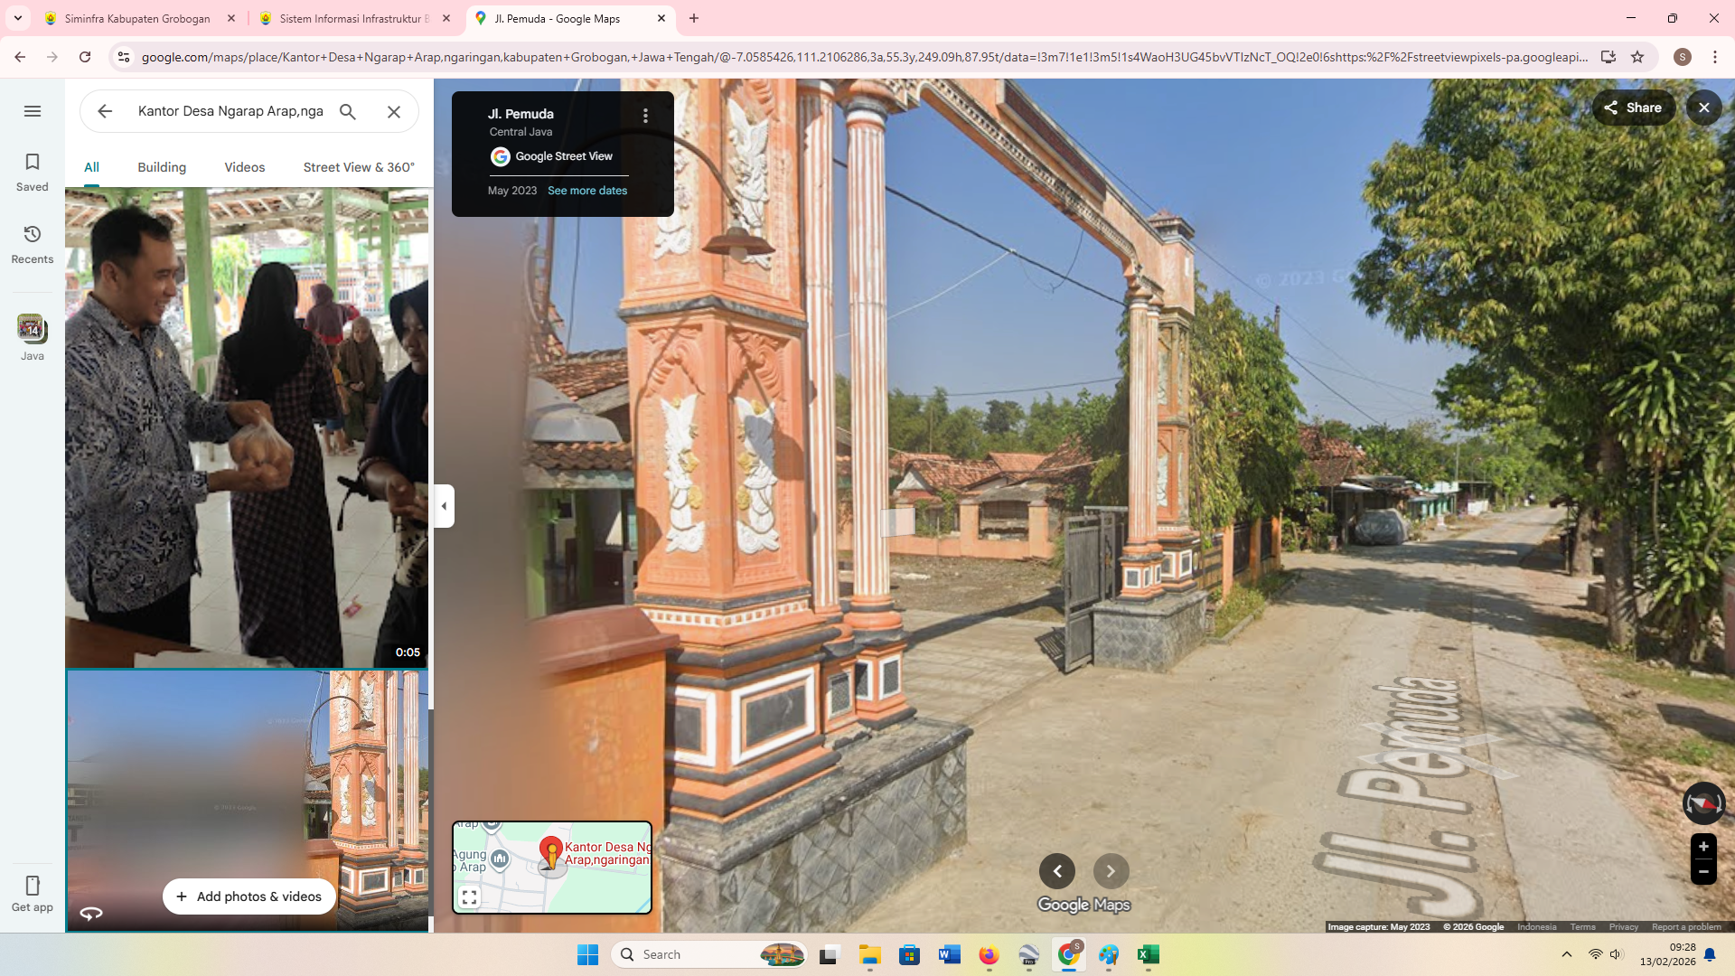Install the Google Maps app icon

click(1608, 57)
